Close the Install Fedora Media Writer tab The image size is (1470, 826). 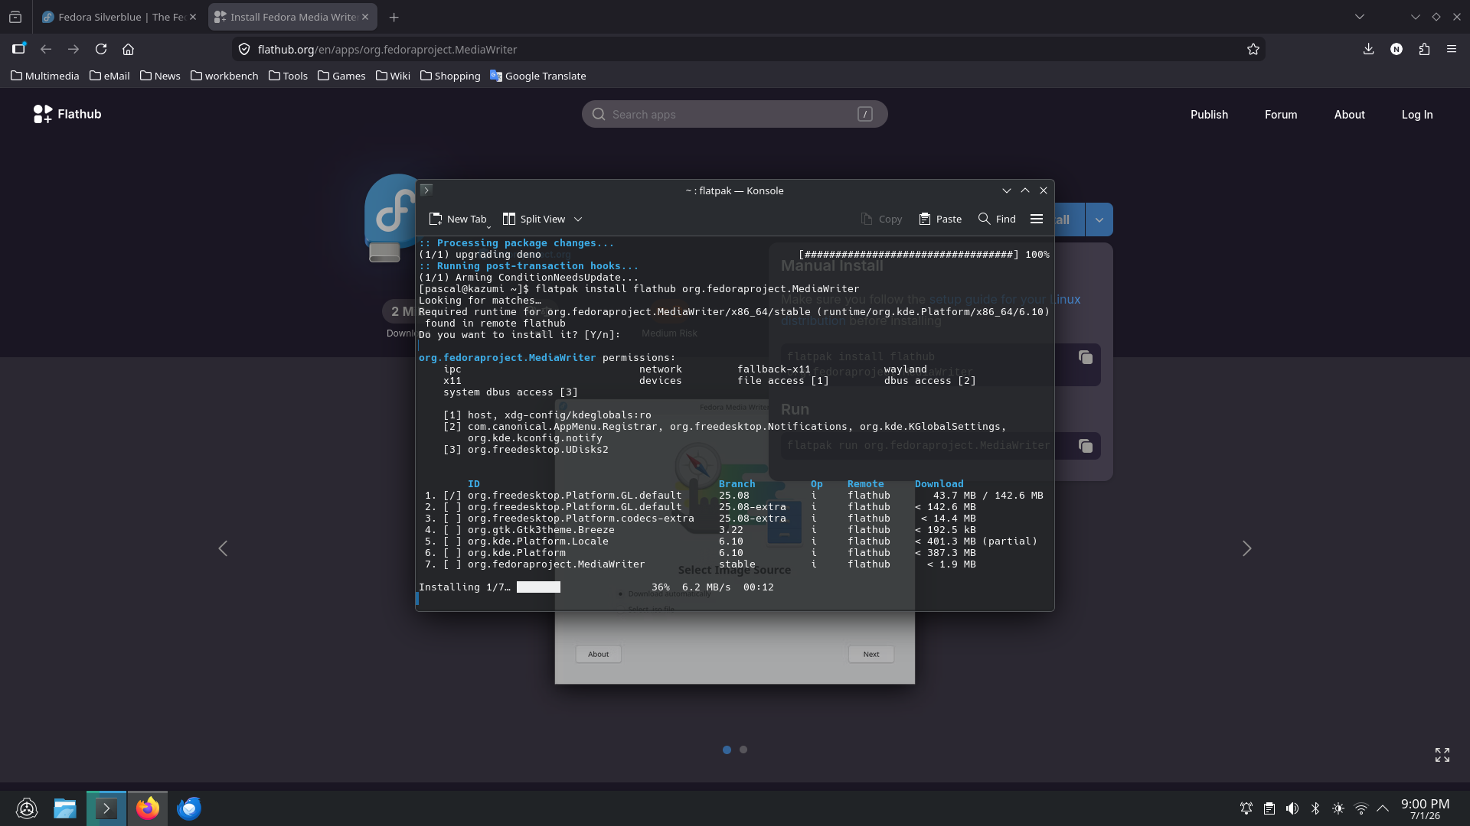(x=365, y=17)
